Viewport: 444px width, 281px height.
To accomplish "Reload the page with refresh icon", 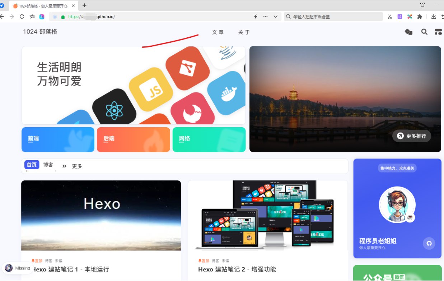I will [x=22, y=17].
